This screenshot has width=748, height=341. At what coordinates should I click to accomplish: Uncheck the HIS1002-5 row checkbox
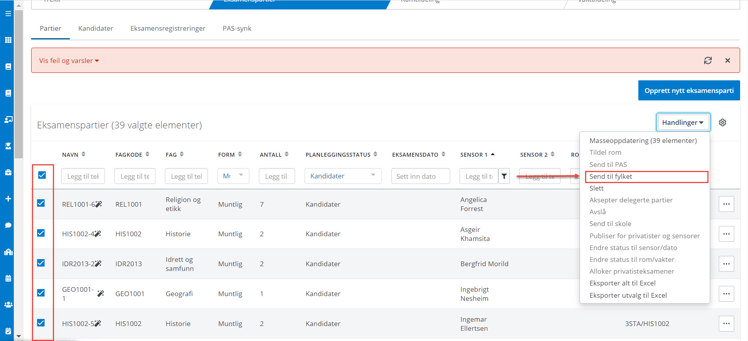(41, 323)
